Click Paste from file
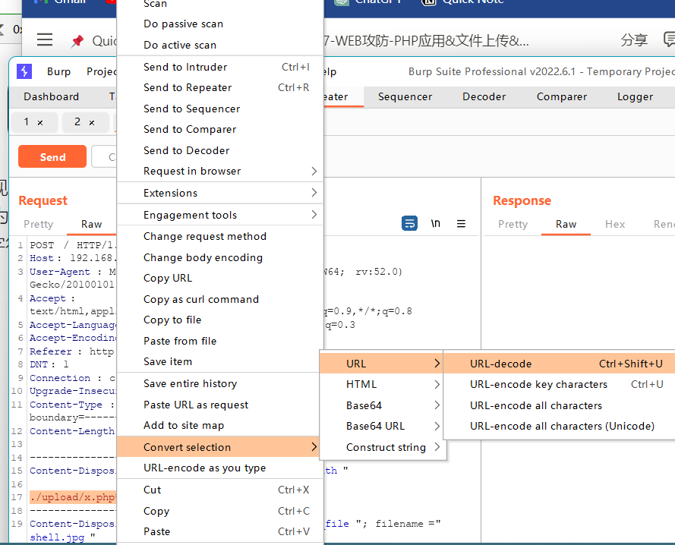Screen dimensions: 675x545 (220, 341)
